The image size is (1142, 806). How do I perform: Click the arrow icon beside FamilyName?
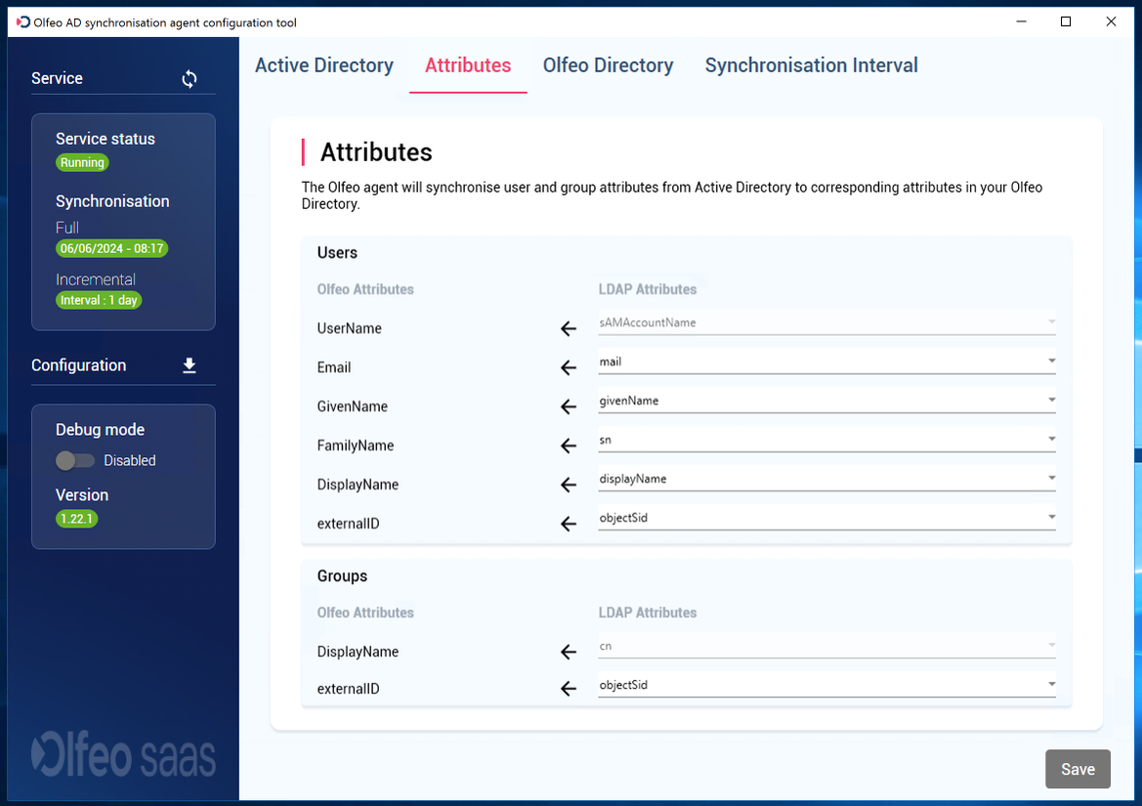tap(569, 446)
